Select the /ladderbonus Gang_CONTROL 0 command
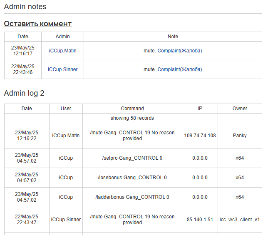The image size is (268, 235). pos(132,197)
